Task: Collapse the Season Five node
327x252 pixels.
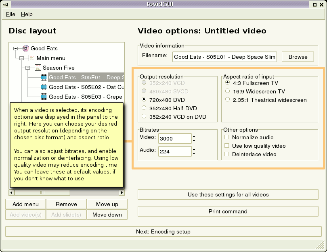Action: (x=28, y=68)
